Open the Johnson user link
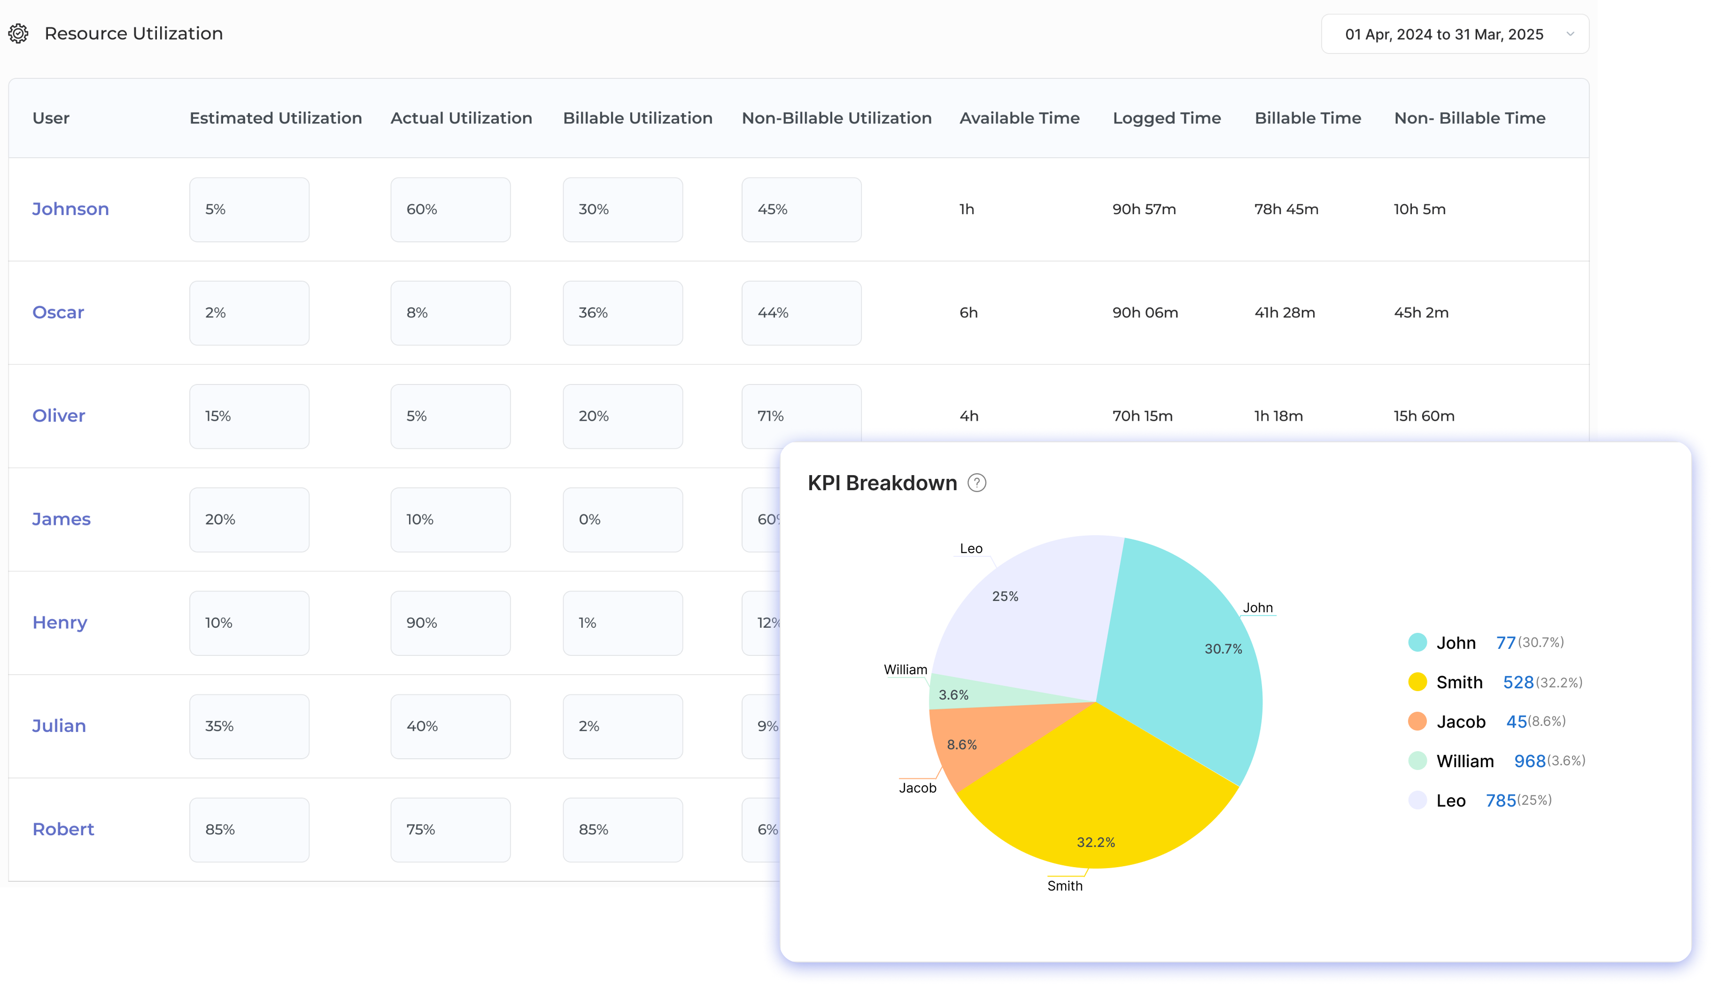The image size is (1711, 985). point(70,209)
